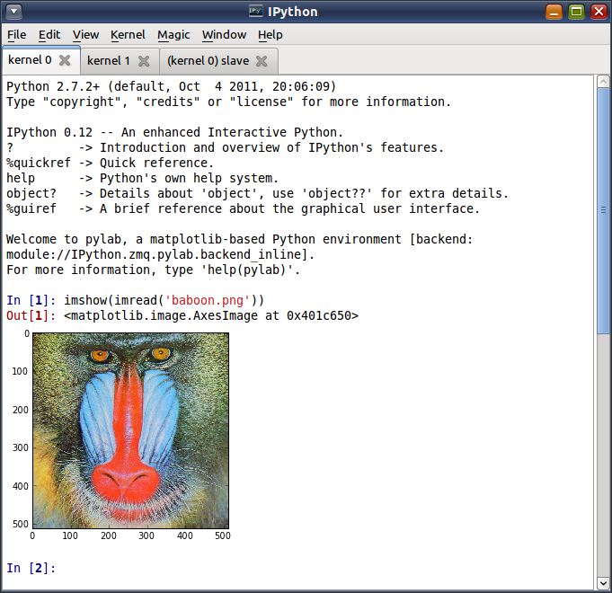Open the Window menu
Screen dimensions: 612x593
click(x=224, y=34)
